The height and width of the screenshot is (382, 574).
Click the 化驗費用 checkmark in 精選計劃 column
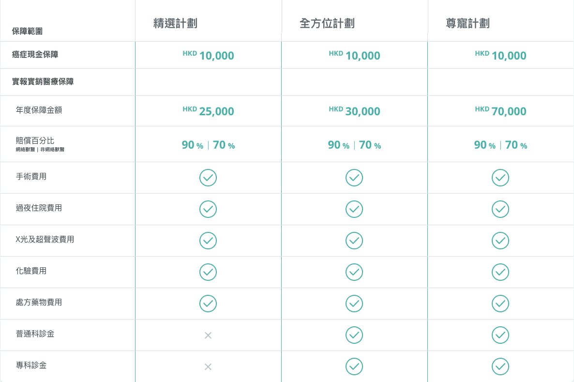(x=208, y=272)
